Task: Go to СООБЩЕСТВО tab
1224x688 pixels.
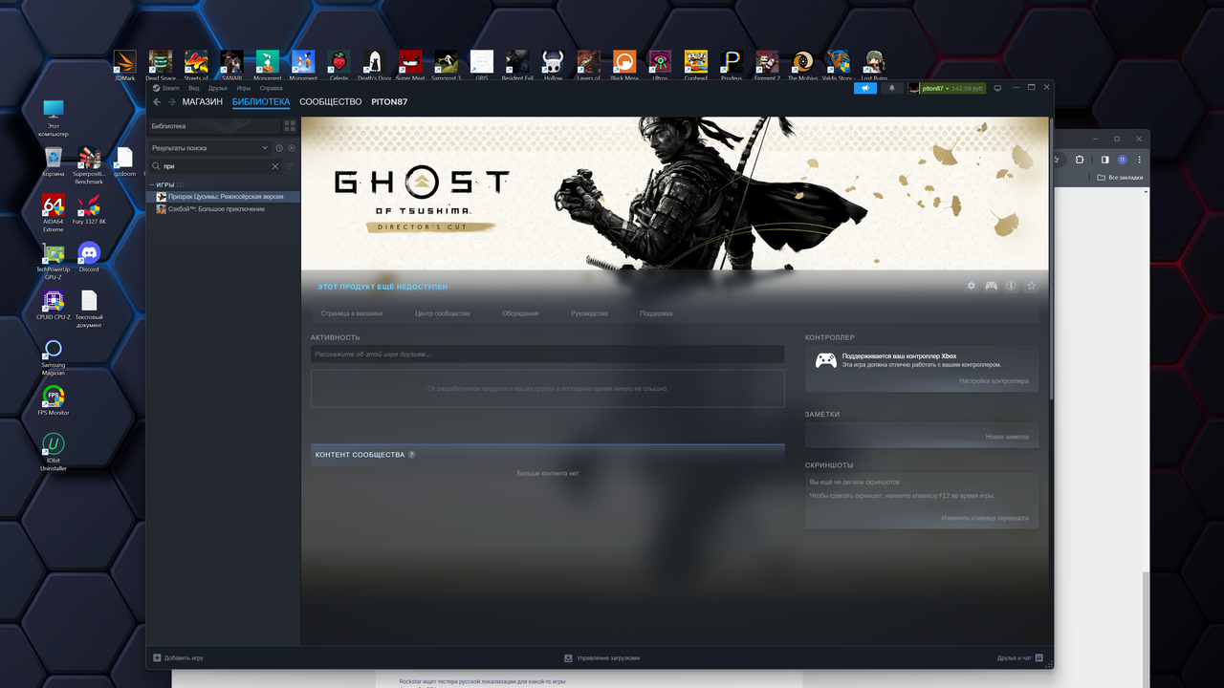Action: coord(331,102)
